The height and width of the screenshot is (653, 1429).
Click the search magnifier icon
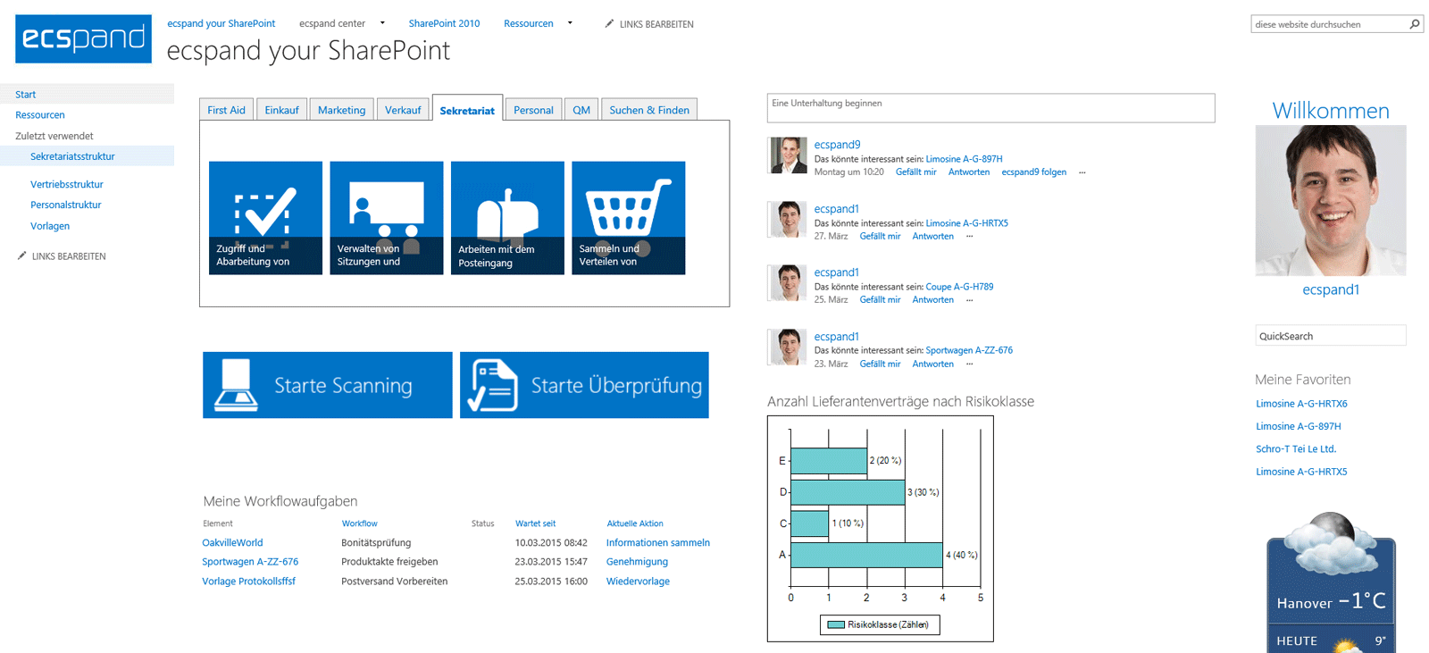[1415, 24]
